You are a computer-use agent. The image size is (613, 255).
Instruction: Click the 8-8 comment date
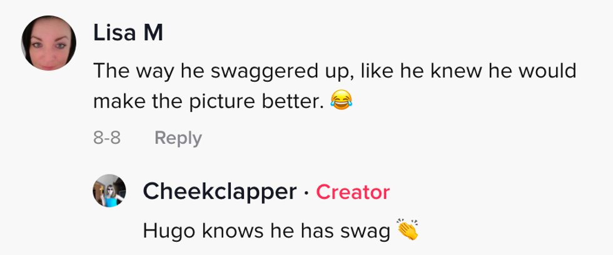(x=106, y=138)
